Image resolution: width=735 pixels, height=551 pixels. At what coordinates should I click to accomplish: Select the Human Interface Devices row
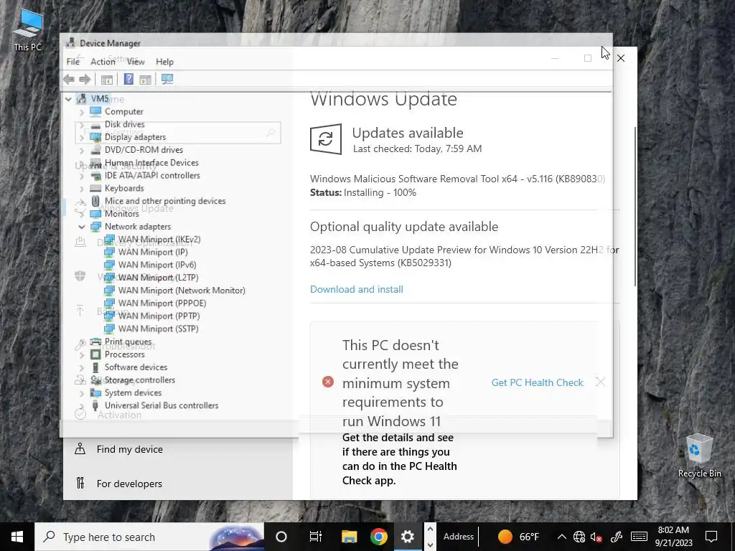click(151, 163)
